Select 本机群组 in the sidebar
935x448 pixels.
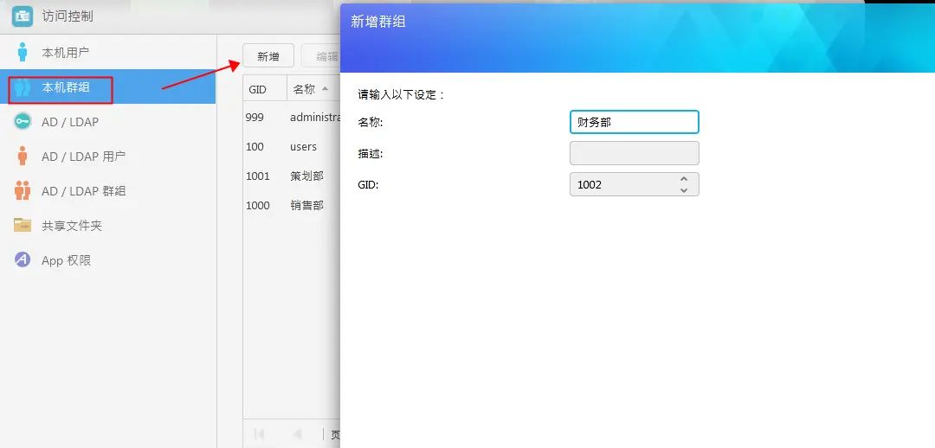[108, 87]
